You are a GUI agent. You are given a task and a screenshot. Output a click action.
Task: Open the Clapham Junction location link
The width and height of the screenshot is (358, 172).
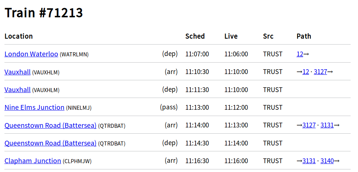click(33, 161)
